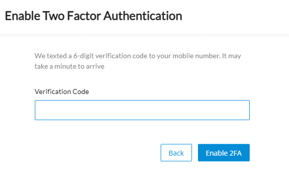289x182 pixels.
Task: Focus the Verification Code input field
Action: [x=142, y=110]
